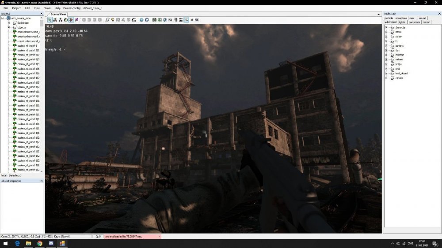Switch to the particle tab
The width and height of the screenshot is (442, 248).
click(389, 18)
